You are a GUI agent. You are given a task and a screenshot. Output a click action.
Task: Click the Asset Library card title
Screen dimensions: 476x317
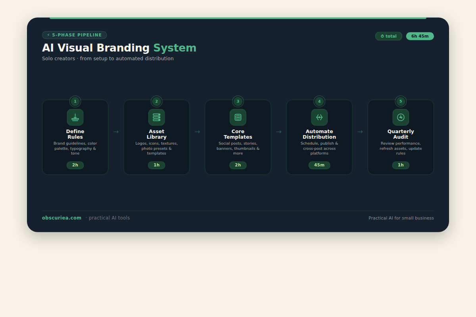[157, 134]
